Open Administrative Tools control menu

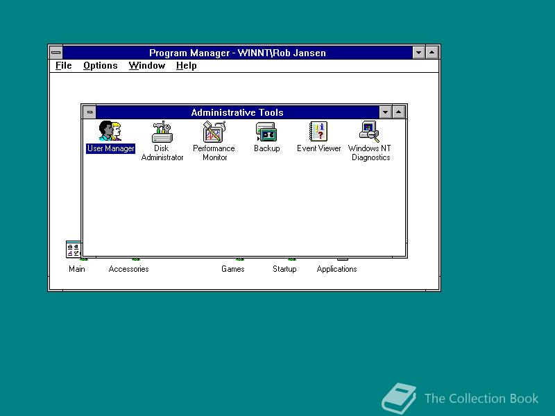pyautogui.click(x=89, y=112)
